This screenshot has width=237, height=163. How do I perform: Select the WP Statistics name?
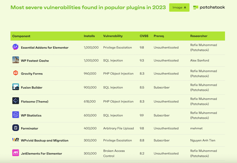(x=31, y=115)
